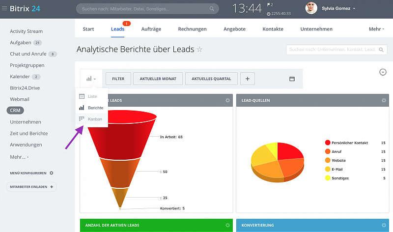This screenshot has height=232, width=393.
Task: Click the red badge on the Leads tab
Action: click(127, 24)
